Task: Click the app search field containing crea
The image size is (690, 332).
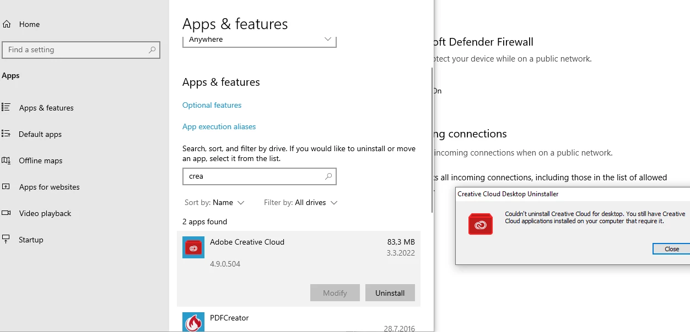Action: point(260,176)
